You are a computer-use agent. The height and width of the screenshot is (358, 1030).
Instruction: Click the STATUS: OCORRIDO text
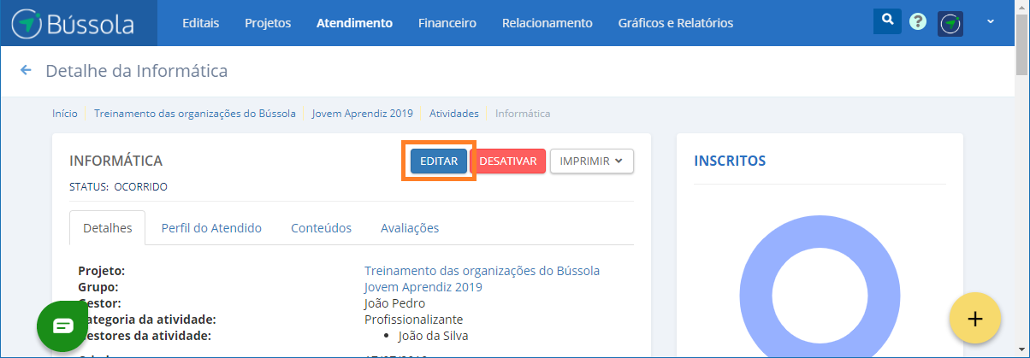(x=118, y=186)
